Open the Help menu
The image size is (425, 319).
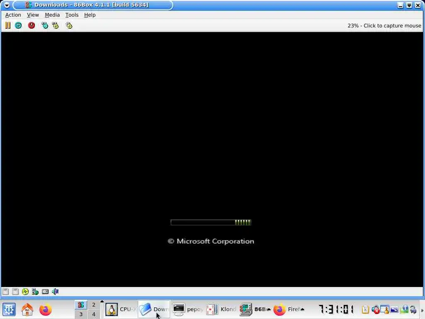pos(90,15)
